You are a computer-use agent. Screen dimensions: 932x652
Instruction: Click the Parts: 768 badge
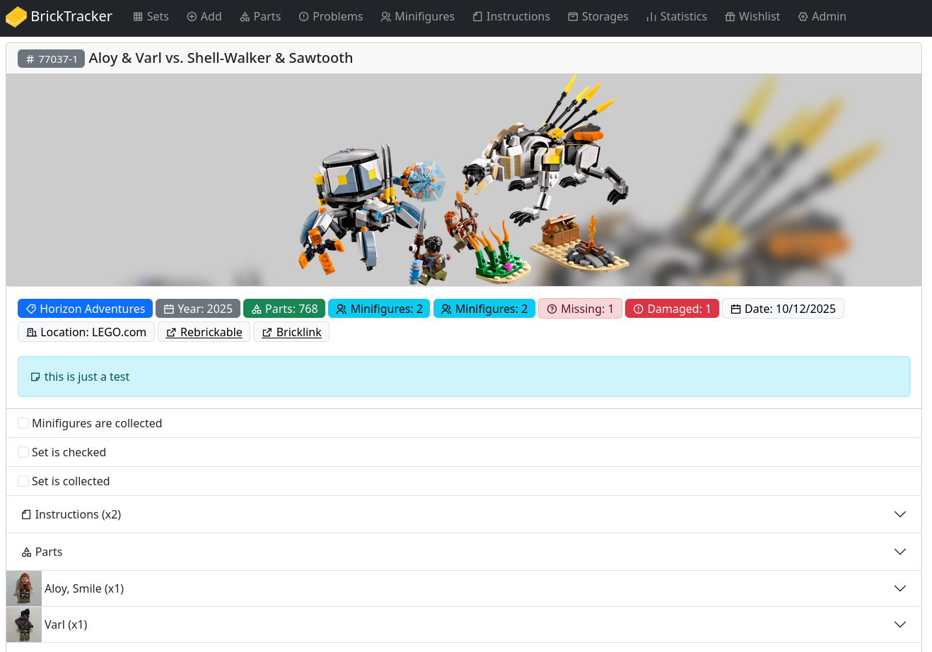[284, 309]
